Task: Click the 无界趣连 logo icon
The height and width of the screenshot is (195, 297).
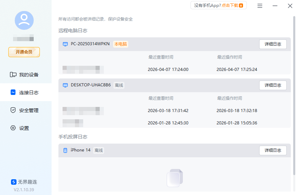Action: click(14, 182)
